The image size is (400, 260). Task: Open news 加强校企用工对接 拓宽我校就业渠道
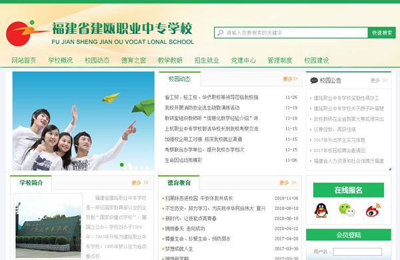203,139
